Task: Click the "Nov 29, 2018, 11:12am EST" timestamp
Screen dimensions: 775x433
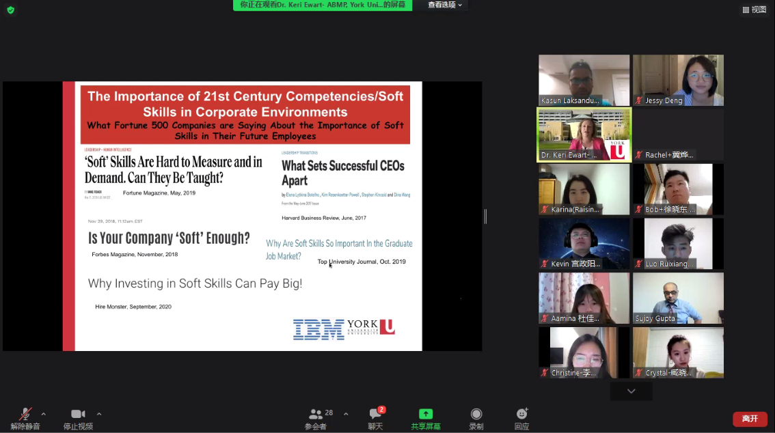Action: pos(115,221)
